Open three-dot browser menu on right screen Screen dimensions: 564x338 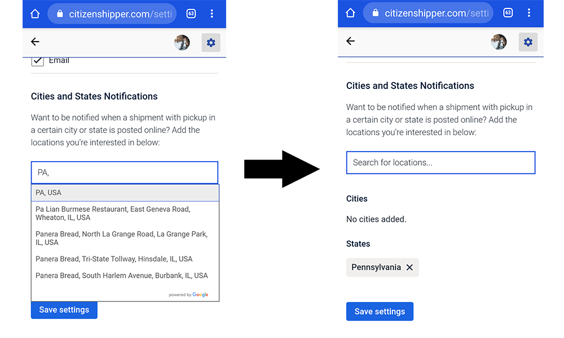pyautogui.click(x=529, y=14)
